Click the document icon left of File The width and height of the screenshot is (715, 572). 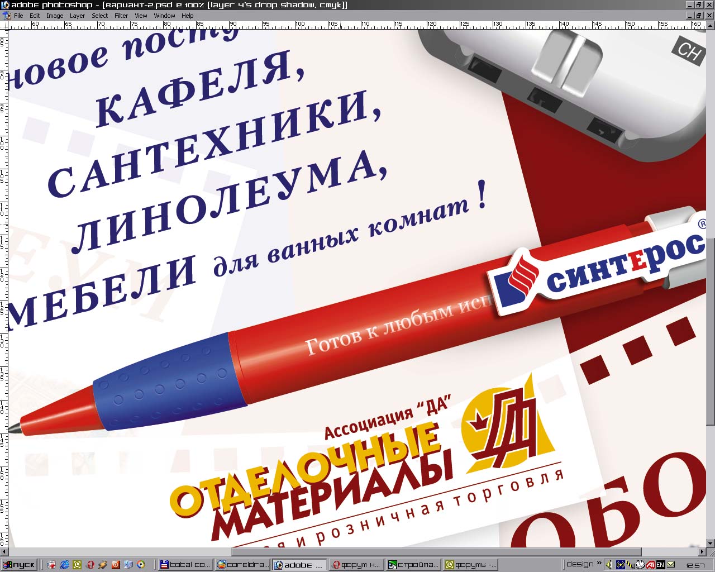pos(6,16)
